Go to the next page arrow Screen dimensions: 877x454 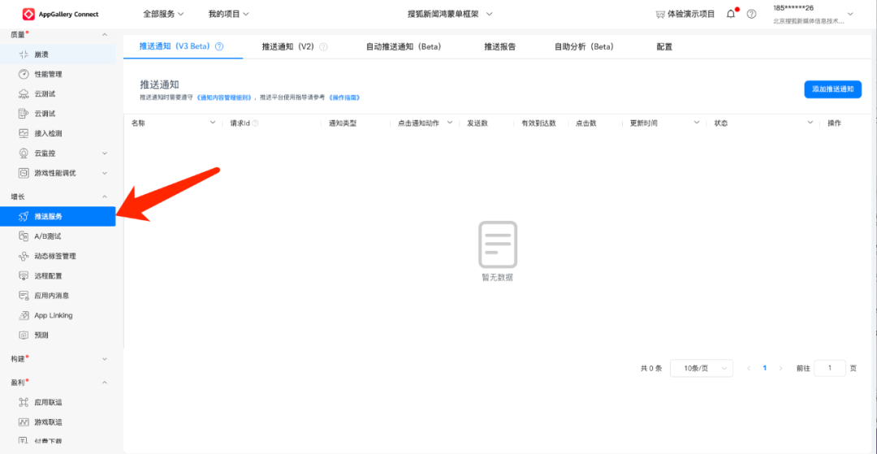780,368
